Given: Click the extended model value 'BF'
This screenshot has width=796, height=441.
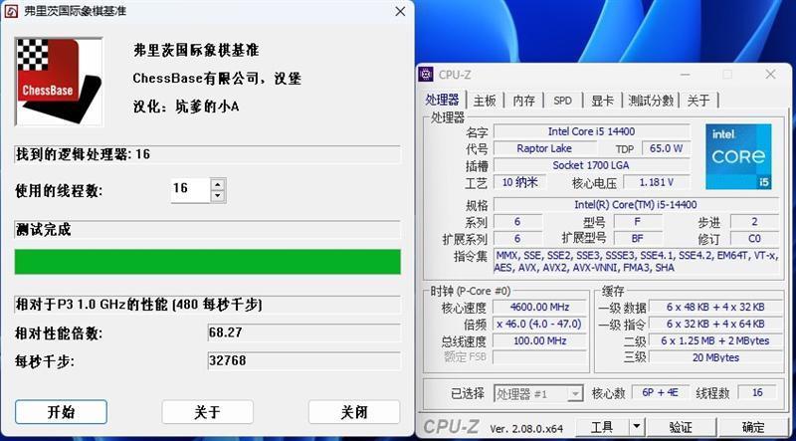Looking at the screenshot, I should pyautogui.click(x=638, y=238).
